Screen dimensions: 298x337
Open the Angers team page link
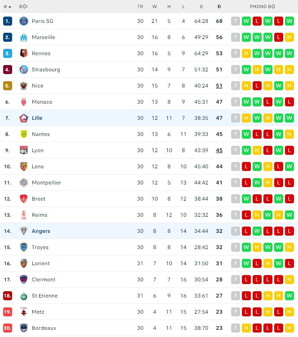click(x=41, y=231)
